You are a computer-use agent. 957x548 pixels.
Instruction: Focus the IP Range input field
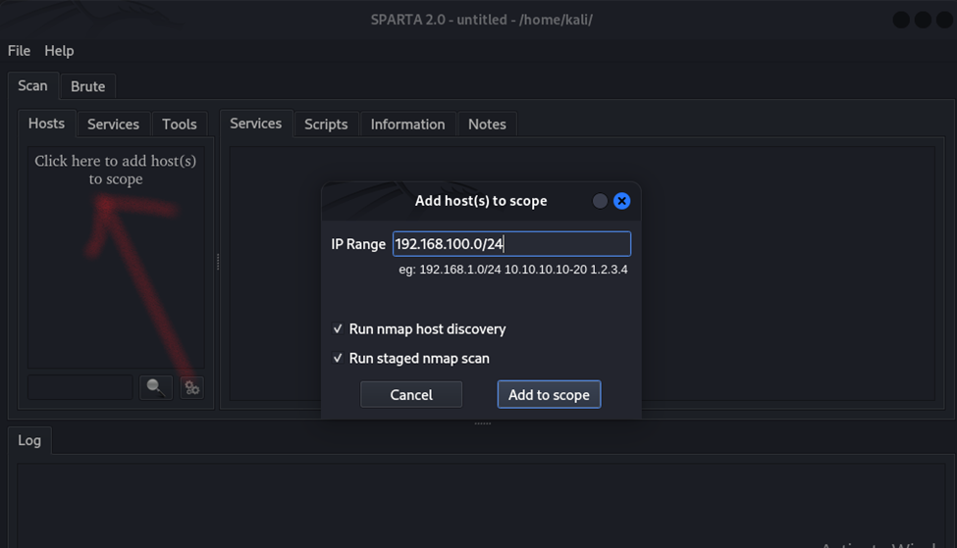[x=511, y=244]
